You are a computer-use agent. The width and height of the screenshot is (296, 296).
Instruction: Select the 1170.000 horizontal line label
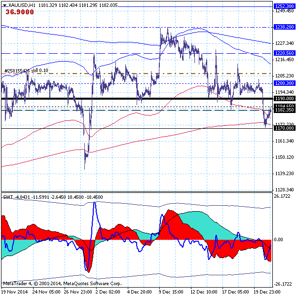pyautogui.click(x=284, y=128)
